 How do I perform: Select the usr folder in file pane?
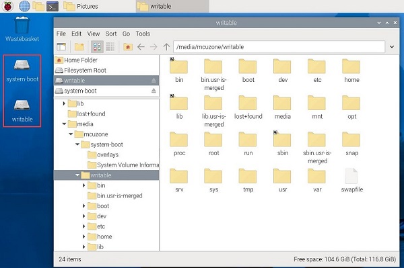point(282,180)
